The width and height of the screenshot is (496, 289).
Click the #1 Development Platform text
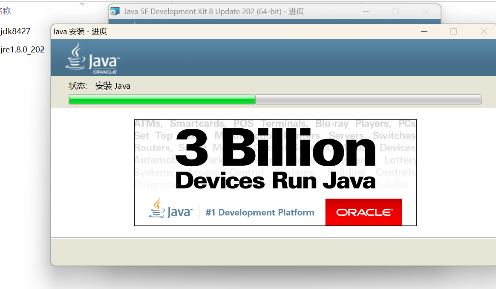[260, 212]
